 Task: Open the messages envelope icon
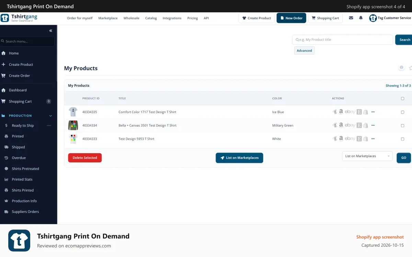tap(351, 18)
